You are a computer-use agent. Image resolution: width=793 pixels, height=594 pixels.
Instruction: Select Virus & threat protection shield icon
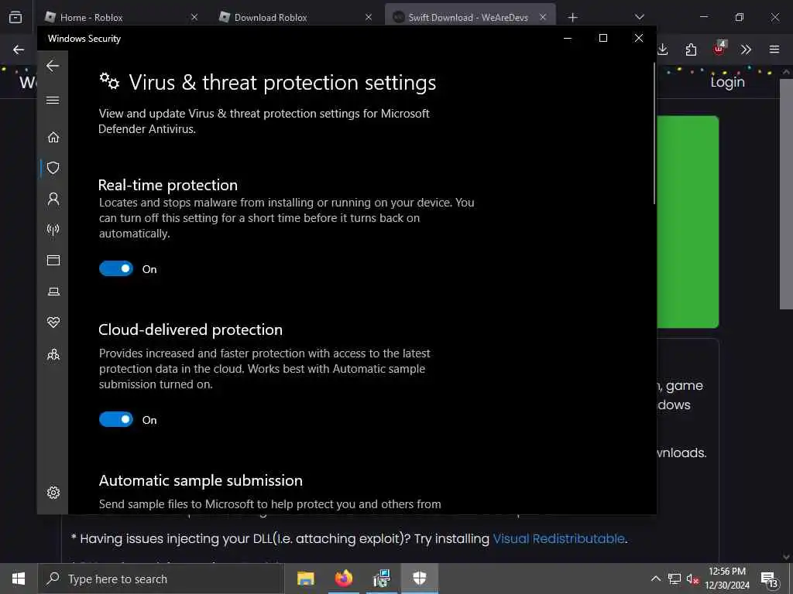click(53, 168)
